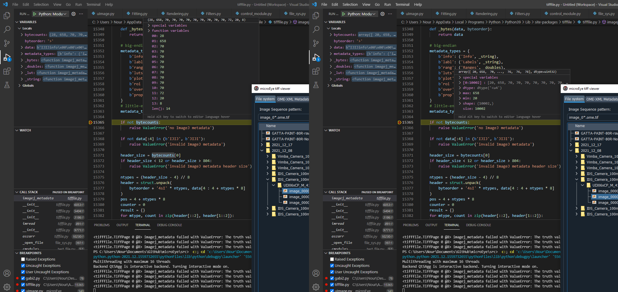The image size is (618, 292).
Task: Click the debug configuration gear icon
Action: point(73,14)
